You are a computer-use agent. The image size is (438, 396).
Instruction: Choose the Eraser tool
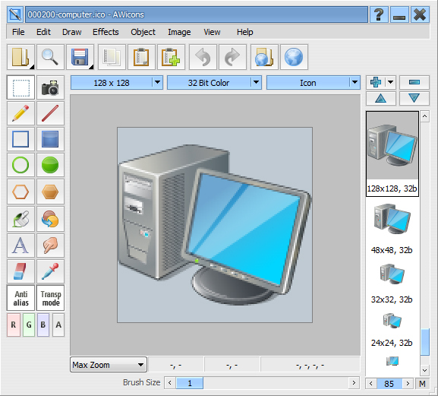coord(20,271)
